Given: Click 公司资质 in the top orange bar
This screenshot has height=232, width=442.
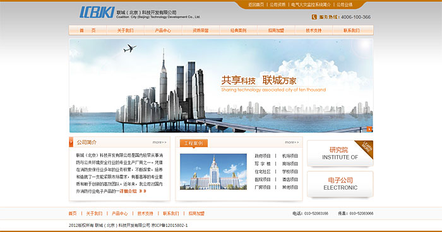Looking at the screenshot, I should (x=277, y=5).
